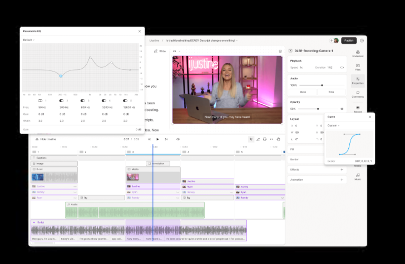Screen dimensions: 405x264
Task: Toggle EQ band 1 switch
Action: (40, 101)
